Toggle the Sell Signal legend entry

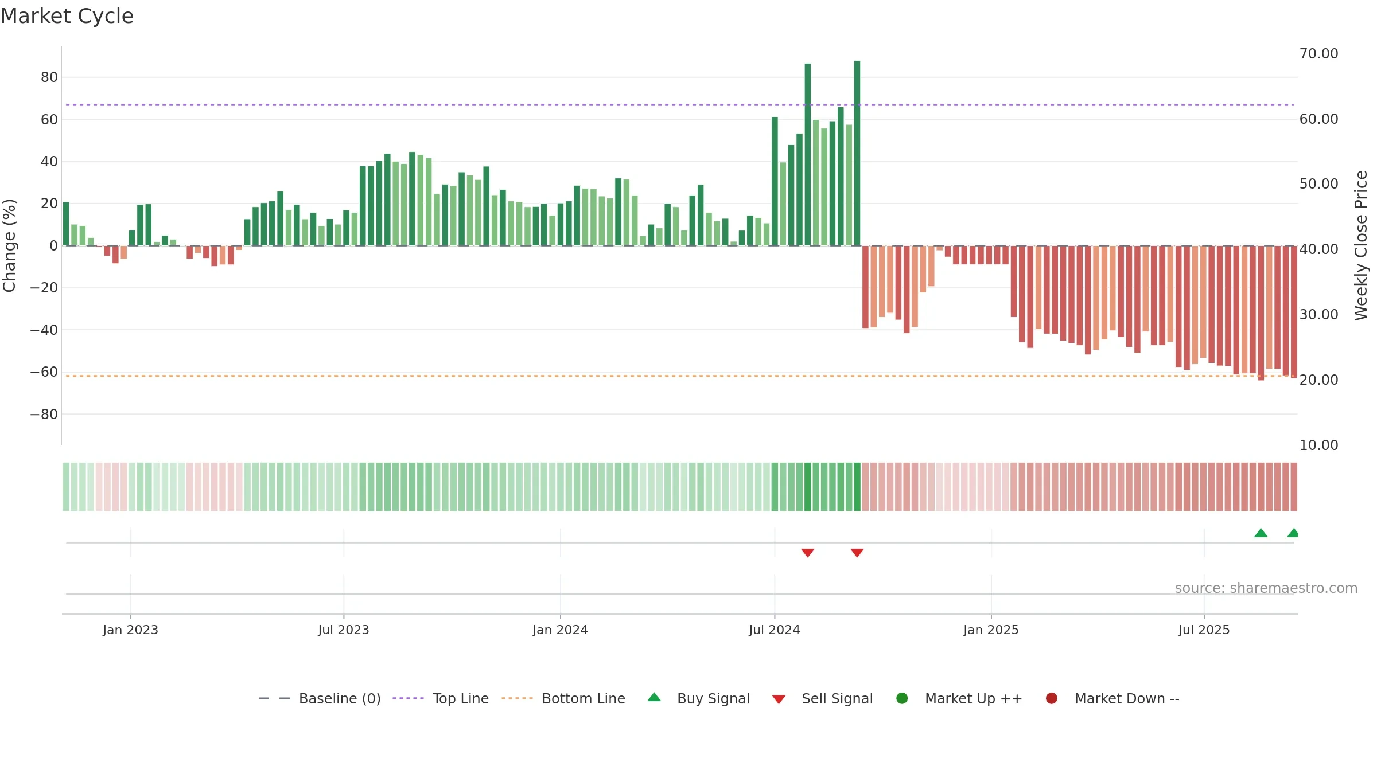pos(822,698)
